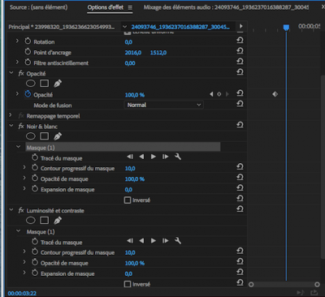Screen dimensions: 325x297
Task: Toggle fx switch for Noir & blanc effect
Action: click(21, 127)
